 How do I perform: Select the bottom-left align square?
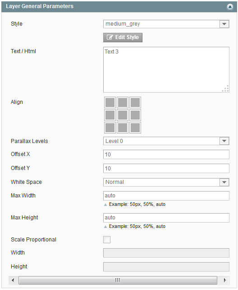(110, 128)
